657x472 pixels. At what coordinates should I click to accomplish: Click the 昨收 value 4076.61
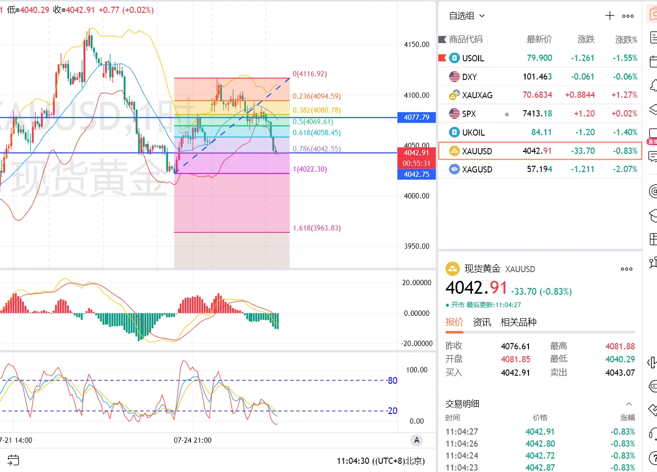pyautogui.click(x=516, y=346)
